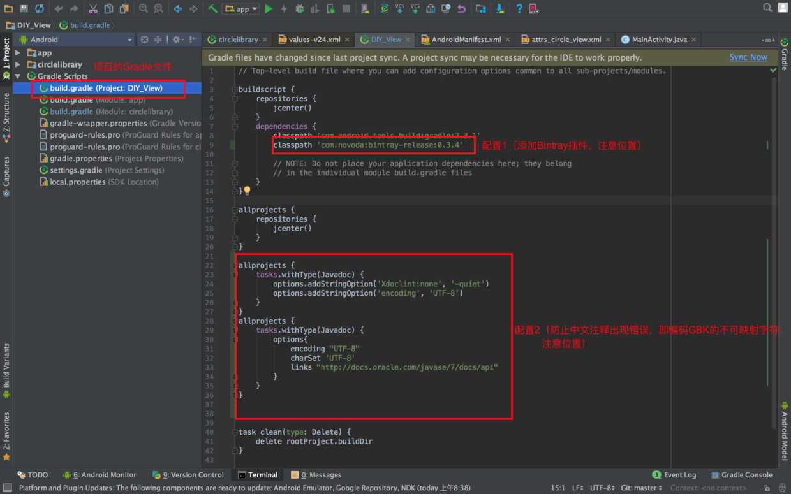Click the Cut scissors icon
The height and width of the screenshot is (494, 791).
point(93,9)
